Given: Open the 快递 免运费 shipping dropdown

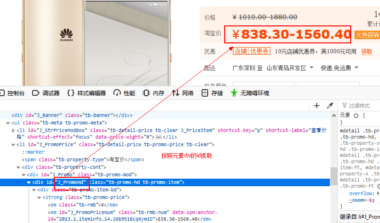Looking at the screenshot, I should [339, 68].
